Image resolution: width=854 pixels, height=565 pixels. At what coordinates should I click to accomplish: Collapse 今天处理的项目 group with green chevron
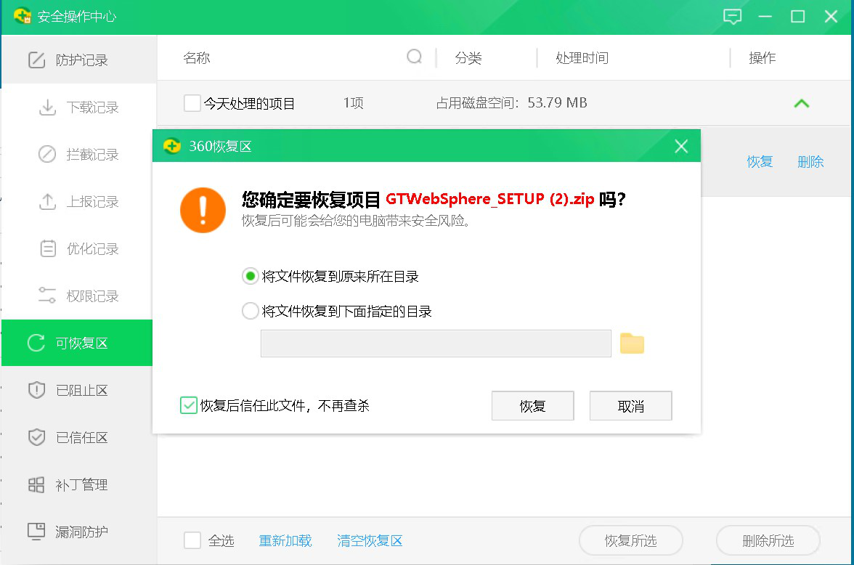801,103
